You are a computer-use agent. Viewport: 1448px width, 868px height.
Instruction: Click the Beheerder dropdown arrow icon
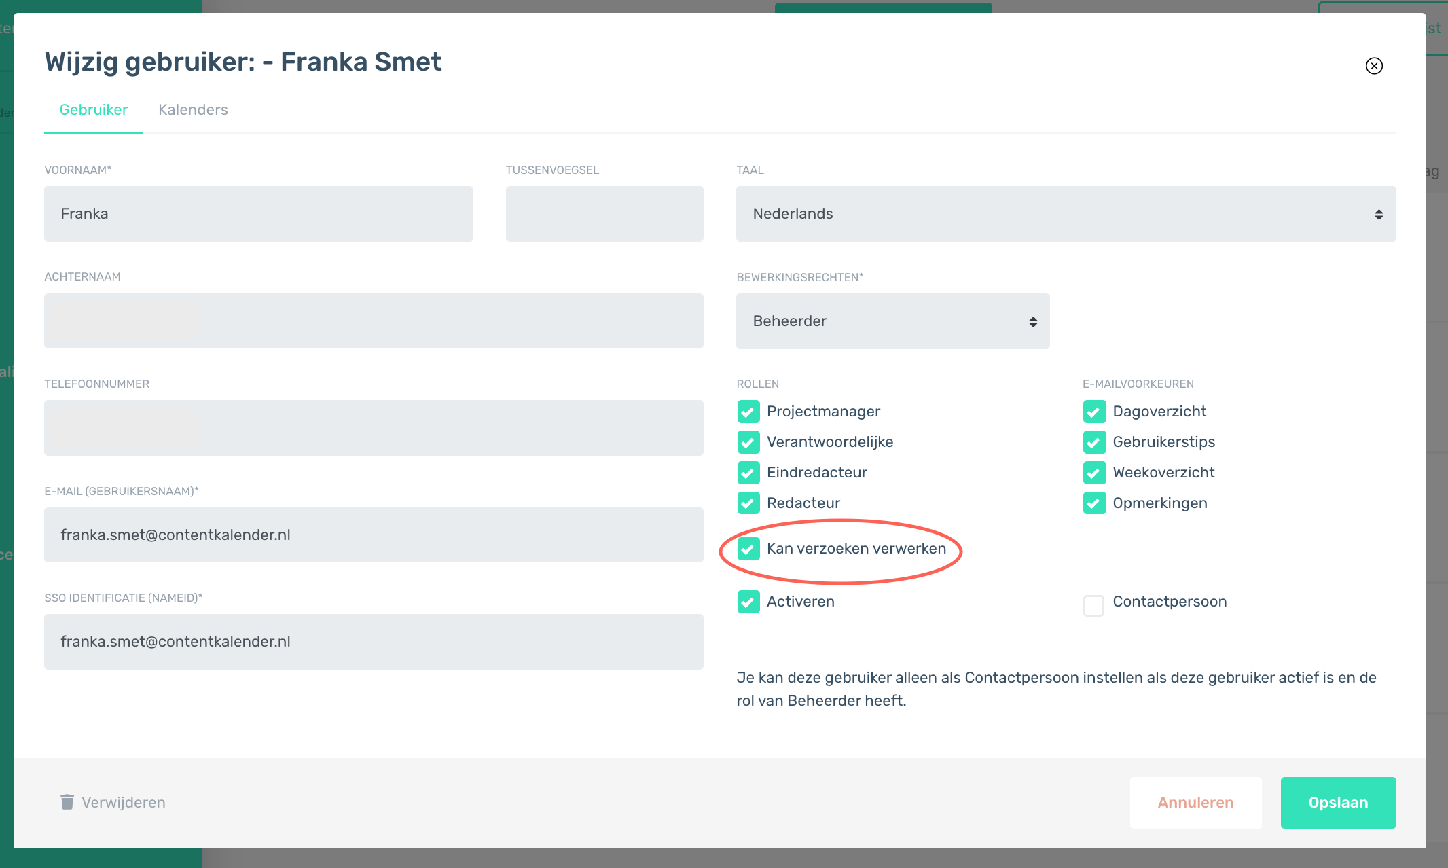1033,321
